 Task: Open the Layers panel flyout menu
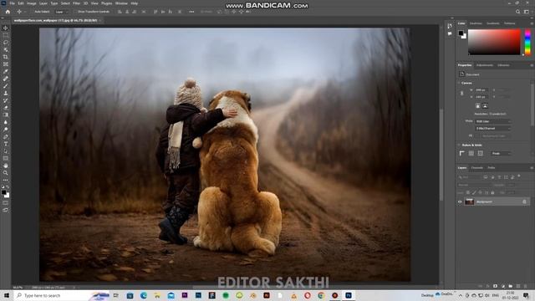click(x=532, y=168)
